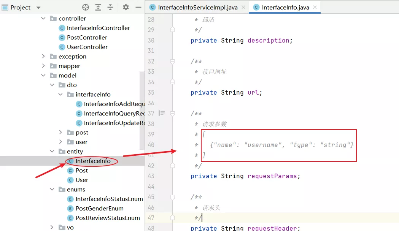Collapse the enums folder
Image resolution: width=399 pixels, height=231 pixels.
tap(52, 189)
